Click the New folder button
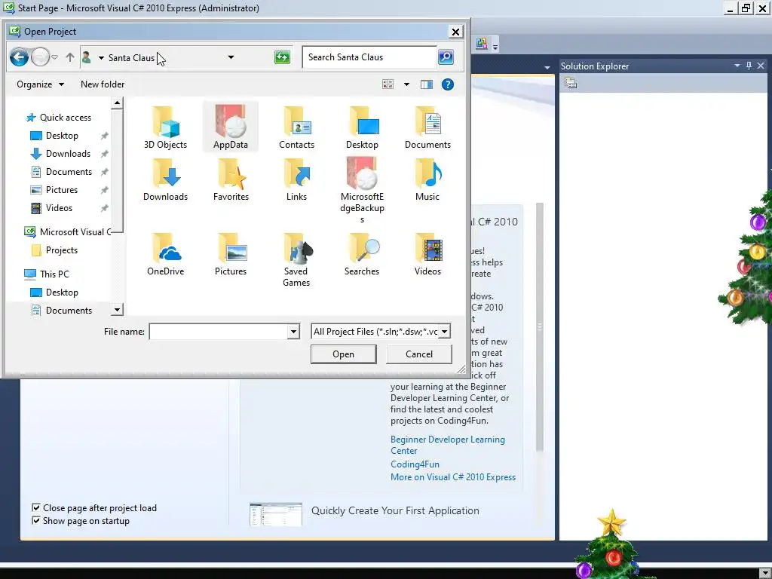The width and height of the screenshot is (772, 579). pos(103,84)
